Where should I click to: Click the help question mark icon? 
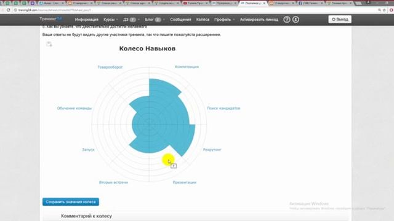[x=287, y=19]
